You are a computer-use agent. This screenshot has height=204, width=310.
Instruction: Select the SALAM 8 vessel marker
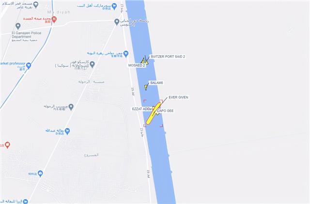pos(146,87)
